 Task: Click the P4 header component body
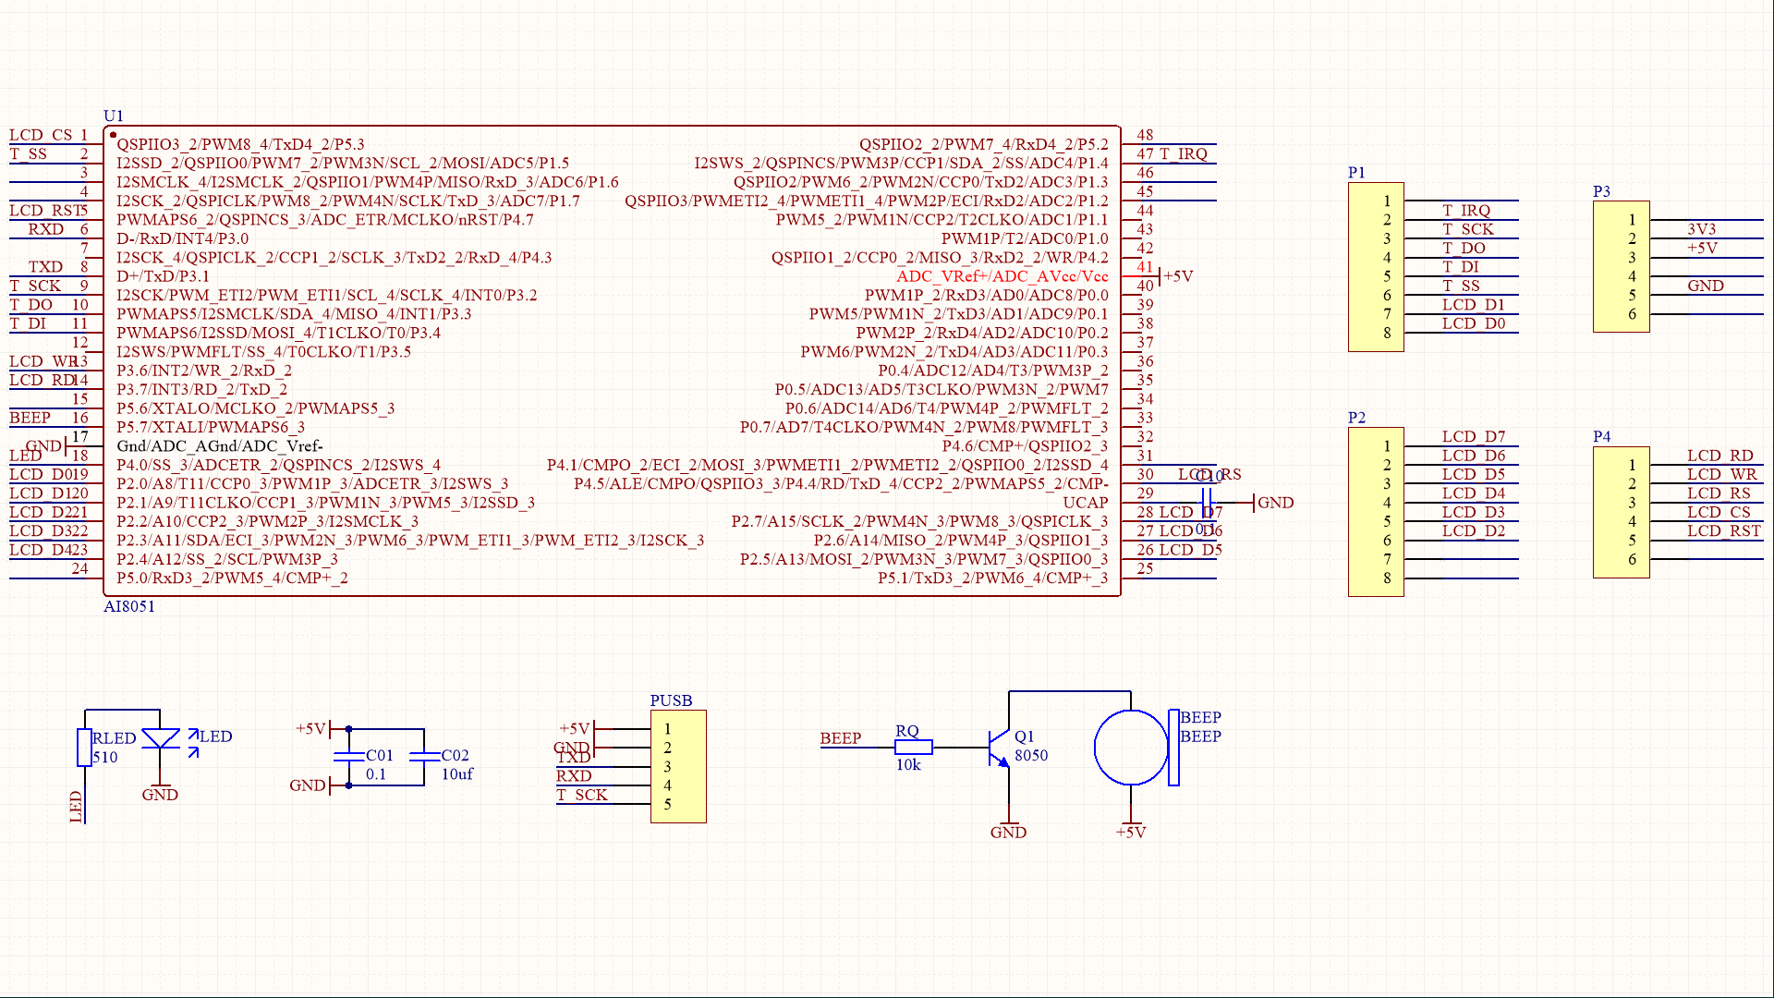point(1621,512)
